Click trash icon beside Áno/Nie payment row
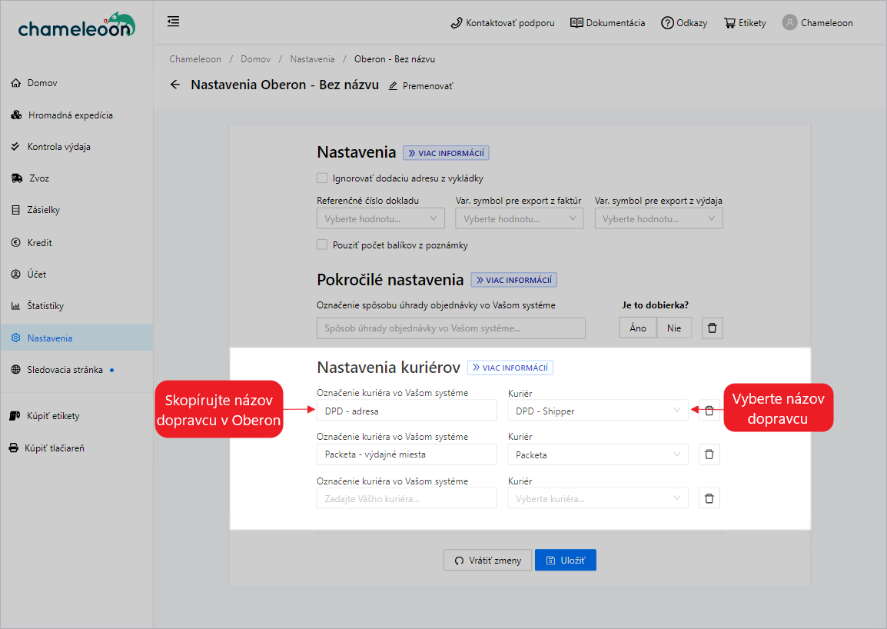This screenshot has width=887, height=629. (x=712, y=328)
